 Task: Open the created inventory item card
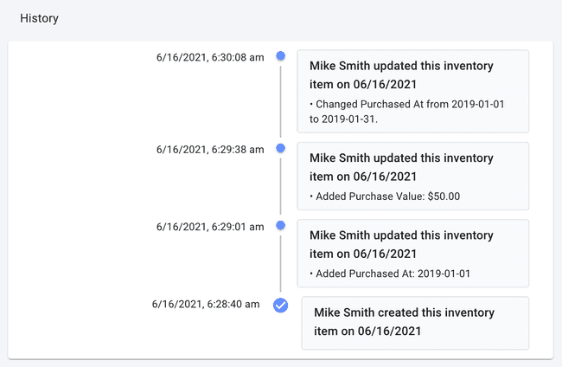[415, 322]
